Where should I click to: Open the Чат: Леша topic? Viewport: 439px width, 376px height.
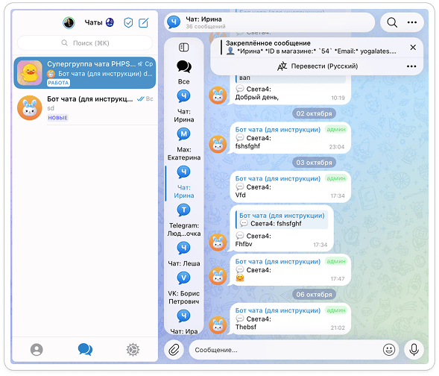click(x=183, y=254)
